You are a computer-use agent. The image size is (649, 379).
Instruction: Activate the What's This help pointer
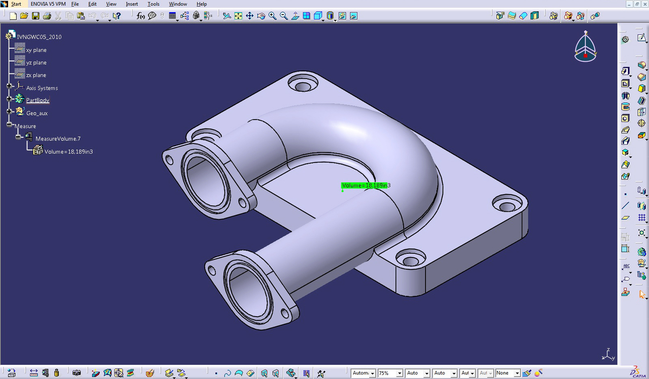pyautogui.click(x=117, y=16)
